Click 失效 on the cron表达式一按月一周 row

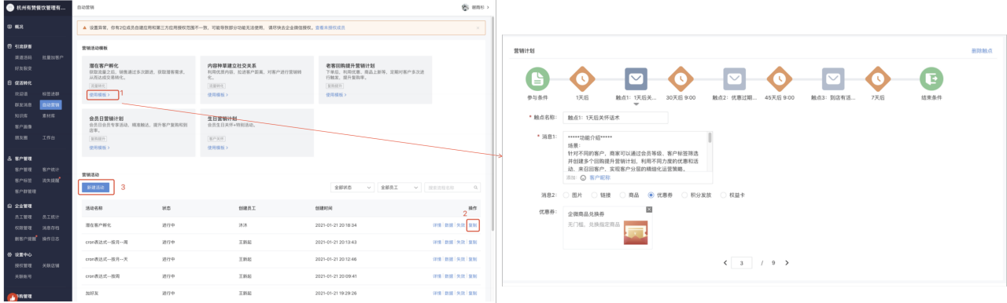460,242
